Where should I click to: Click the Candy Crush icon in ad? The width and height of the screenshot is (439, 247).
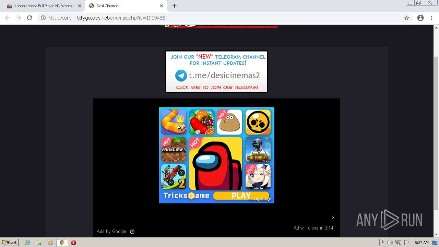(x=202, y=122)
